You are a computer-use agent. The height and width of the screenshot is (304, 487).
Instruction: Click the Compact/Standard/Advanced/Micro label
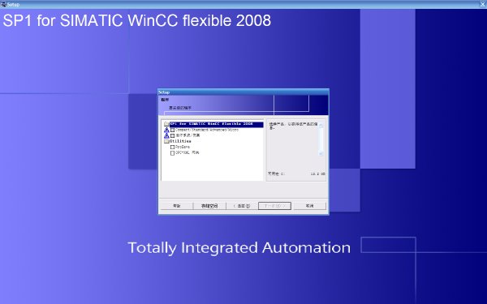click(x=207, y=130)
